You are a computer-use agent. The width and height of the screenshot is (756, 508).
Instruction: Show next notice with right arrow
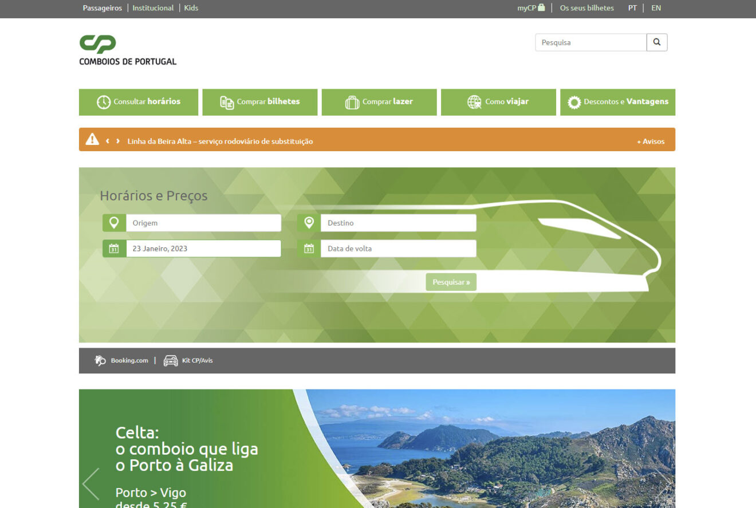tap(118, 141)
